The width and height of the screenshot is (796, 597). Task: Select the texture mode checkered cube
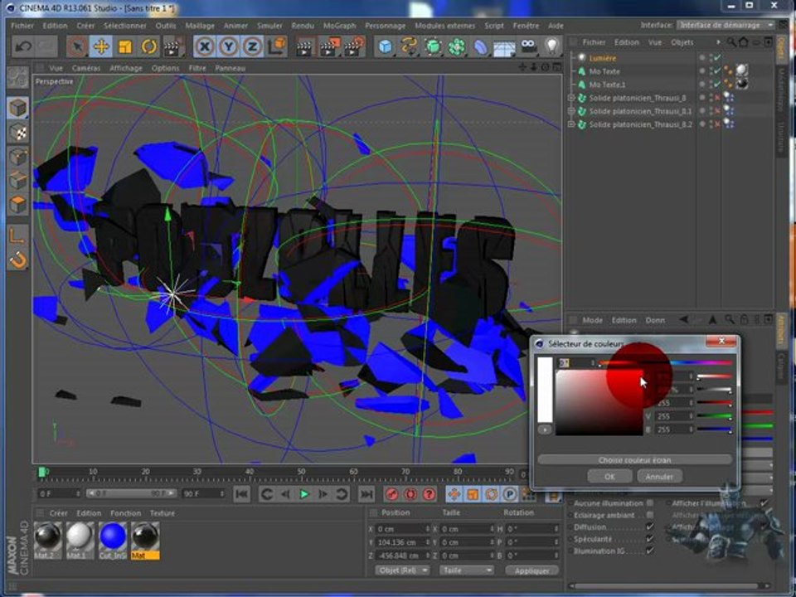[x=17, y=133]
